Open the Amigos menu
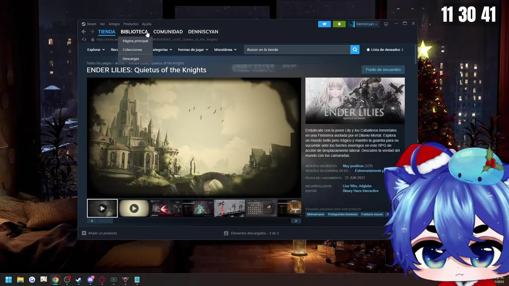 coord(114,24)
